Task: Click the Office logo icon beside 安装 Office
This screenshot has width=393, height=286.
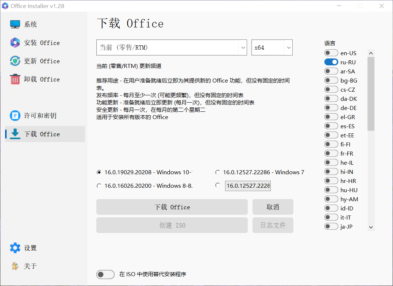Action: pos(15,43)
